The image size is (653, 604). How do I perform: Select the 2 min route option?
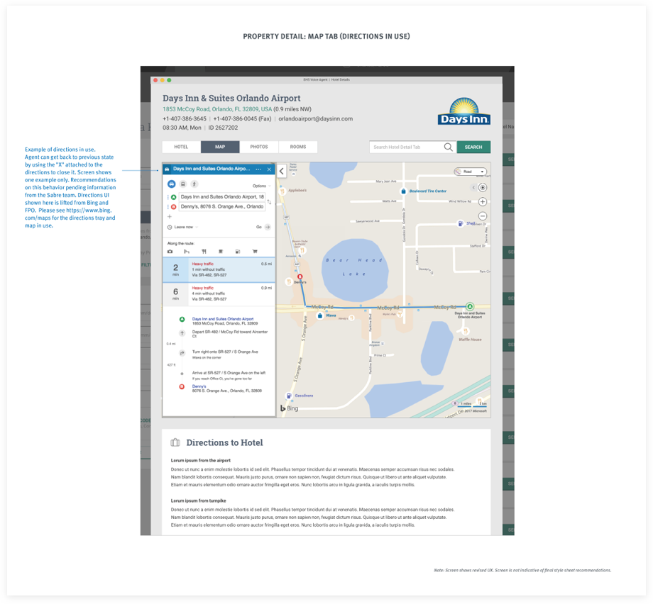click(x=219, y=269)
